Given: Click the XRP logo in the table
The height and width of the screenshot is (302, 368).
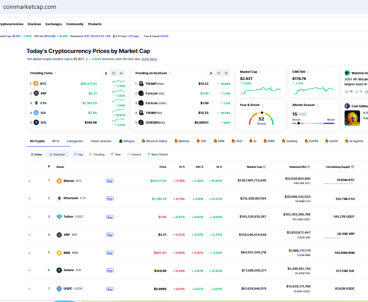Looking at the screenshot, I should coord(59,235).
